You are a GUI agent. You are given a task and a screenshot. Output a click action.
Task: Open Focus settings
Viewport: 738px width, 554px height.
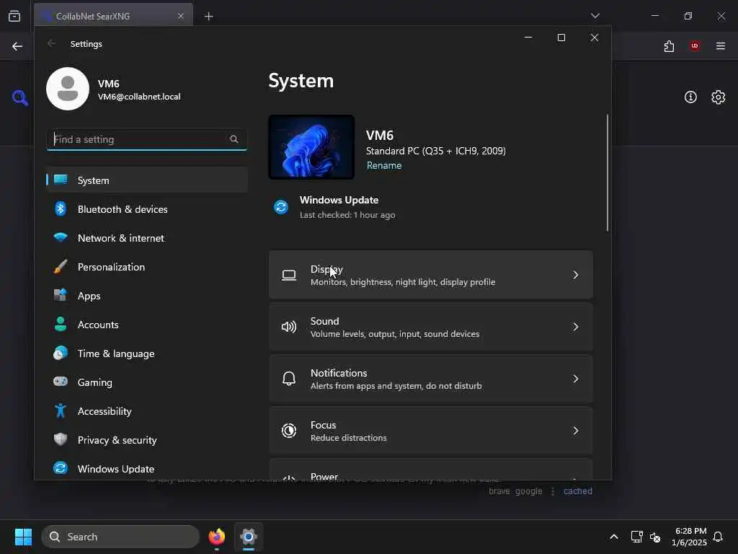coord(431,430)
